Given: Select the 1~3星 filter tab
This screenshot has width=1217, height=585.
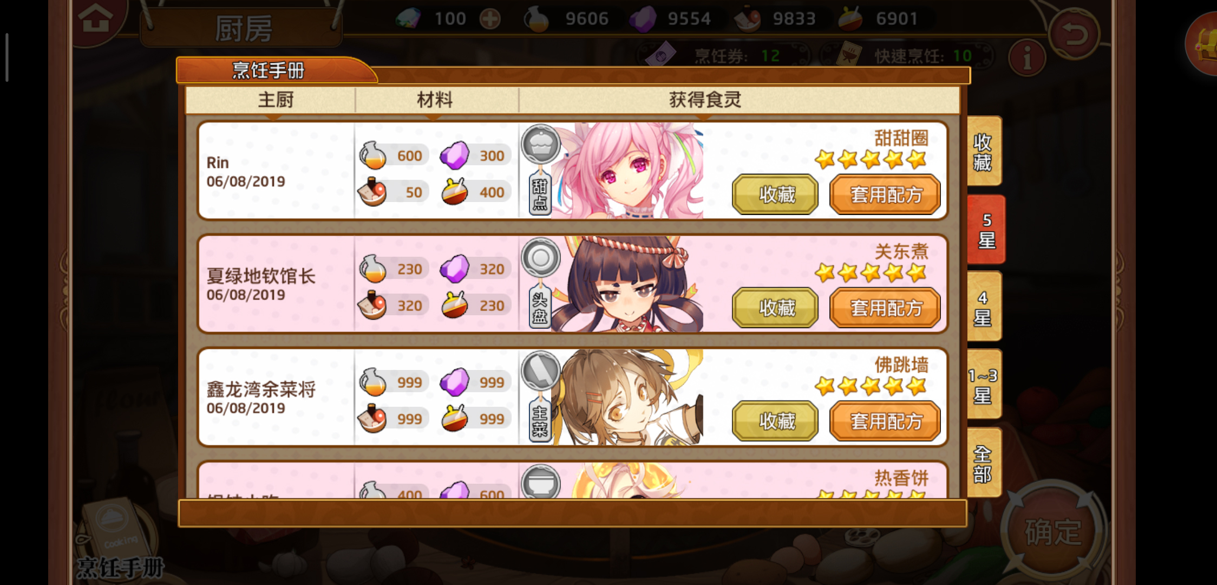Looking at the screenshot, I should (x=984, y=385).
